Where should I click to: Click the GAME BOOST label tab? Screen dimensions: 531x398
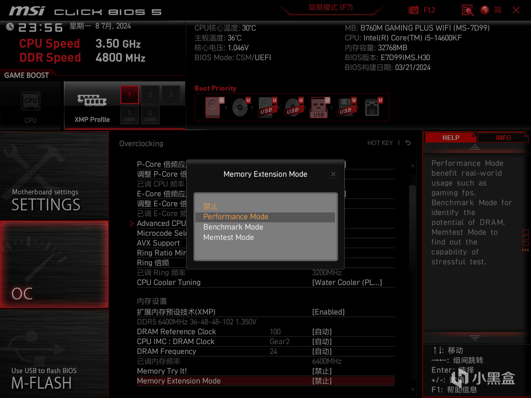click(x=26, y=75)
